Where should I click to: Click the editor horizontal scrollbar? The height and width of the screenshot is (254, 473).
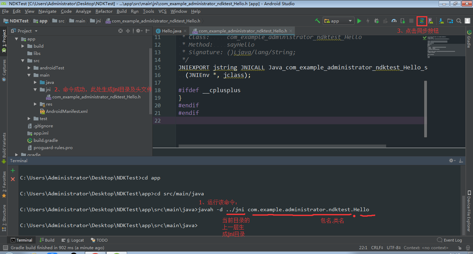282,146
